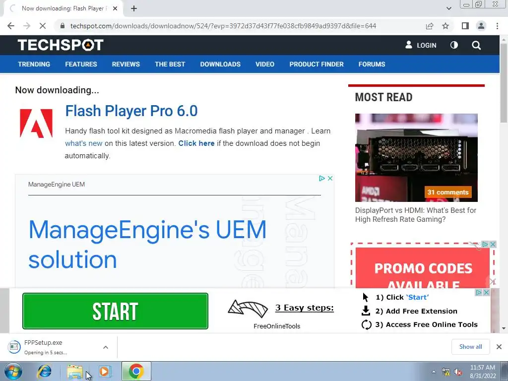Close the ManageEngine ad with X
Screen dimensions: 508x381
(x=330, y=178)
